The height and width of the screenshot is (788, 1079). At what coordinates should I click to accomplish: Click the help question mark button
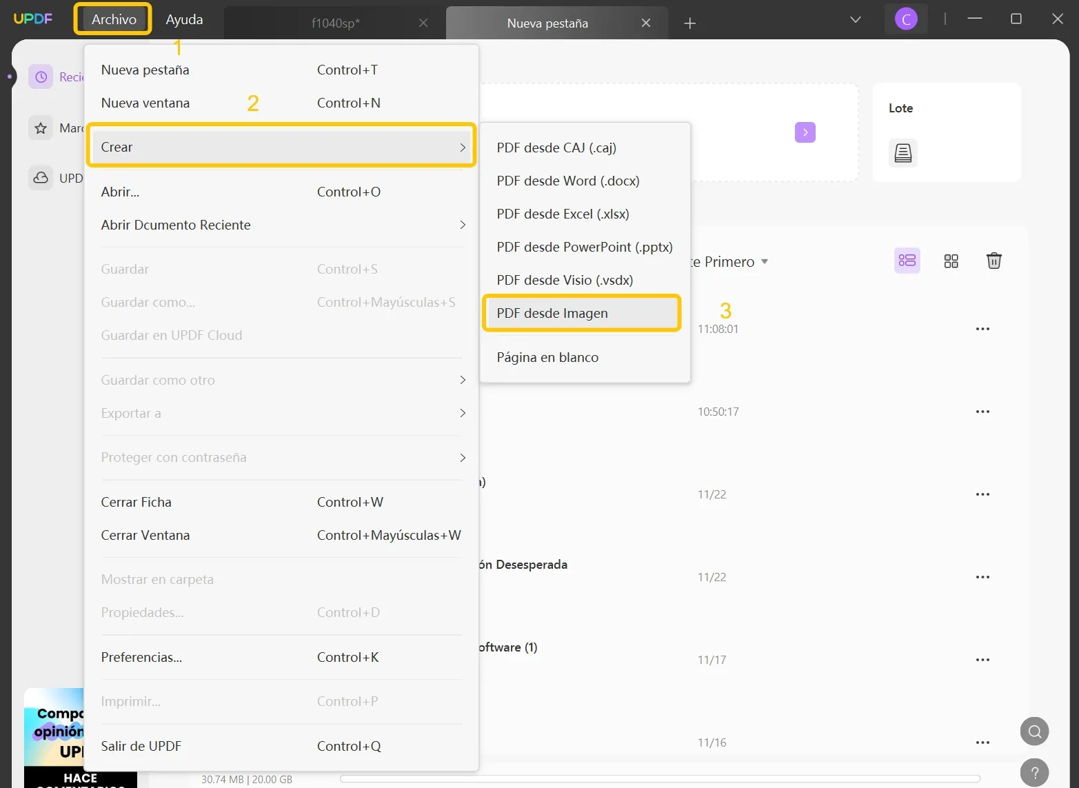coord(1034,773)
